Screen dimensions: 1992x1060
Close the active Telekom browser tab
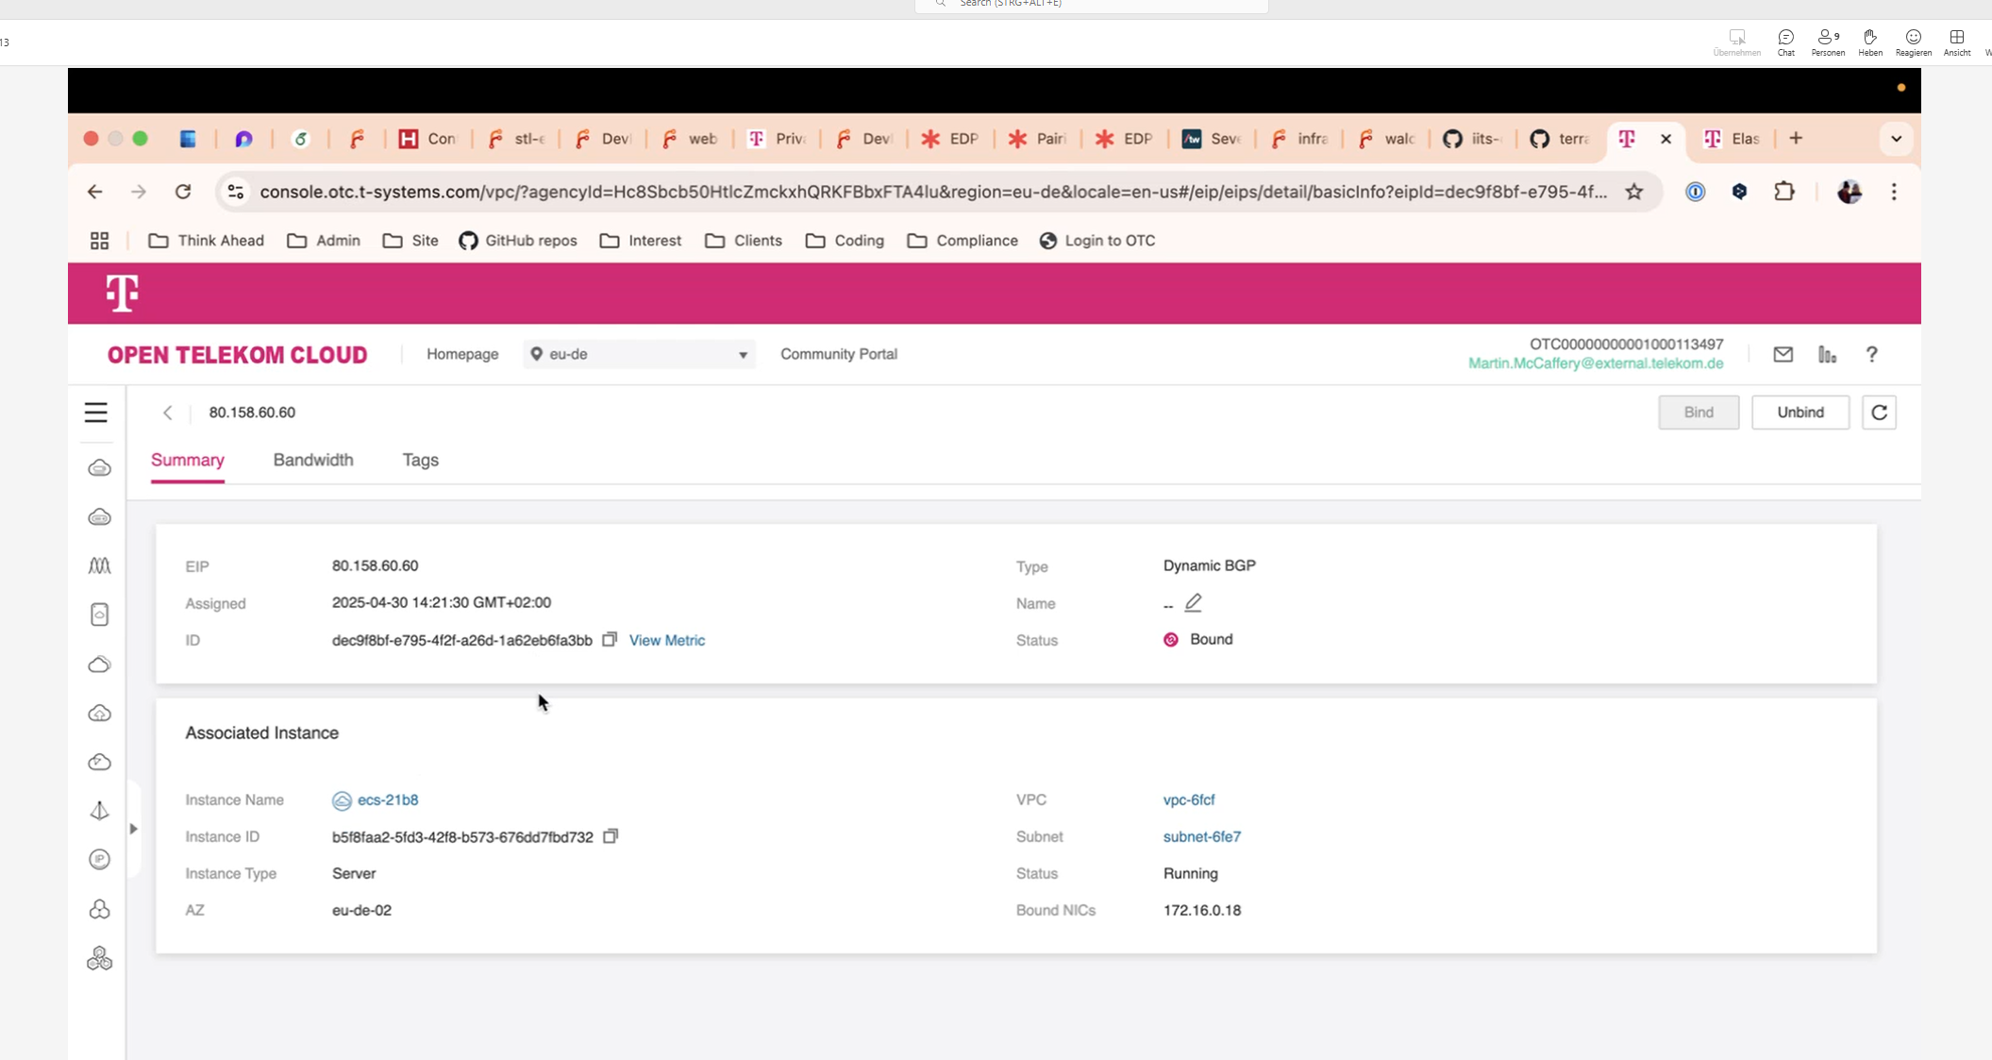[x=1666, y=139]
